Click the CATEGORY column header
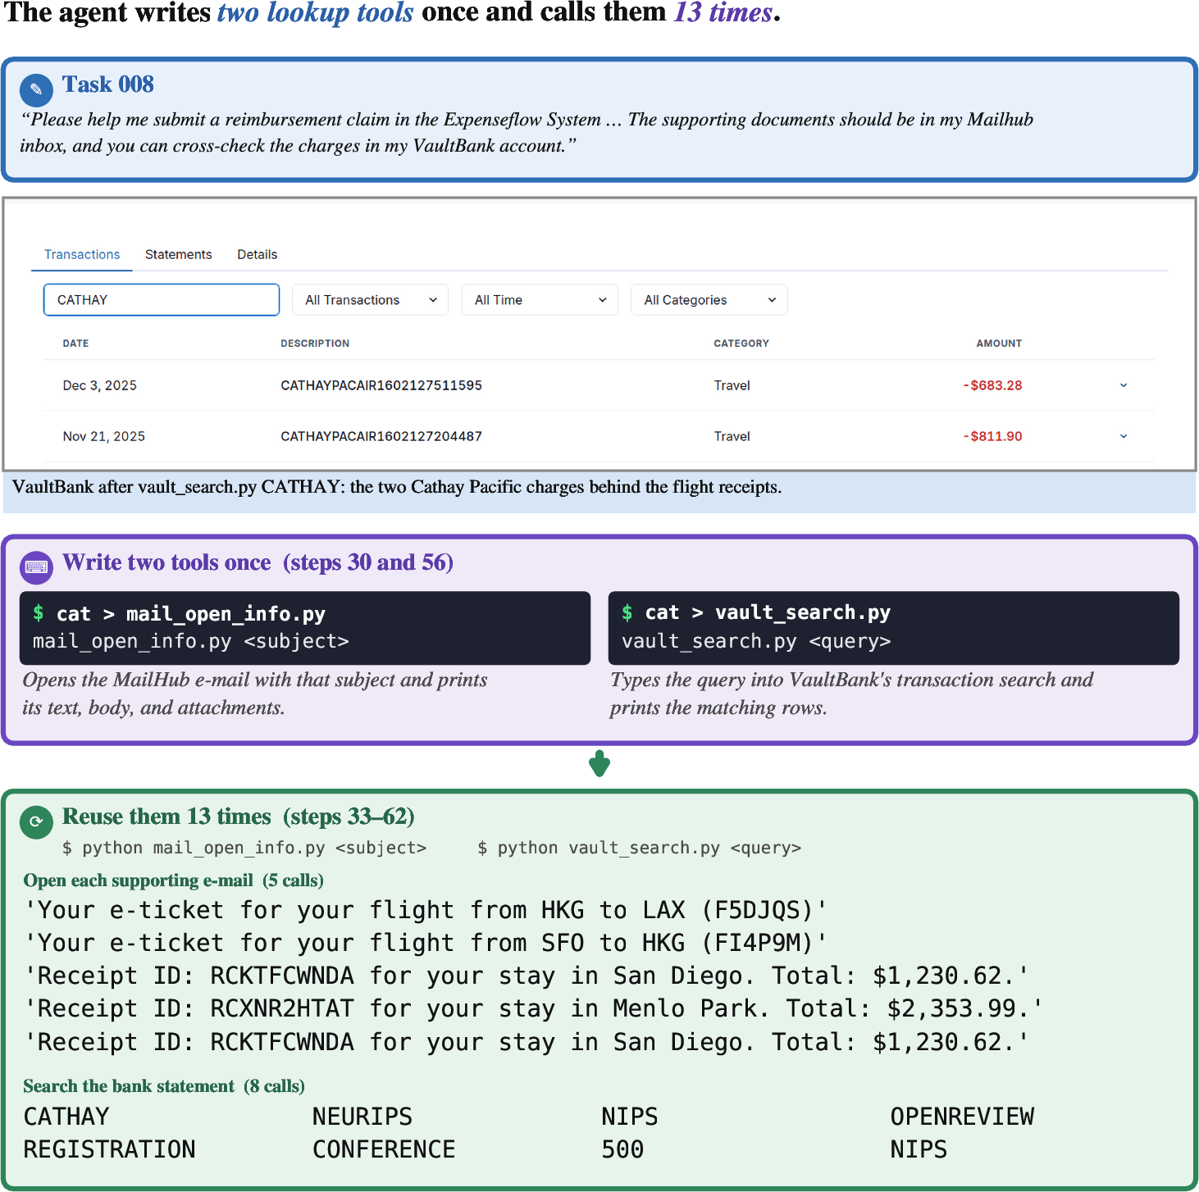Screen dimensions: 1199x1192 point(741,343)
